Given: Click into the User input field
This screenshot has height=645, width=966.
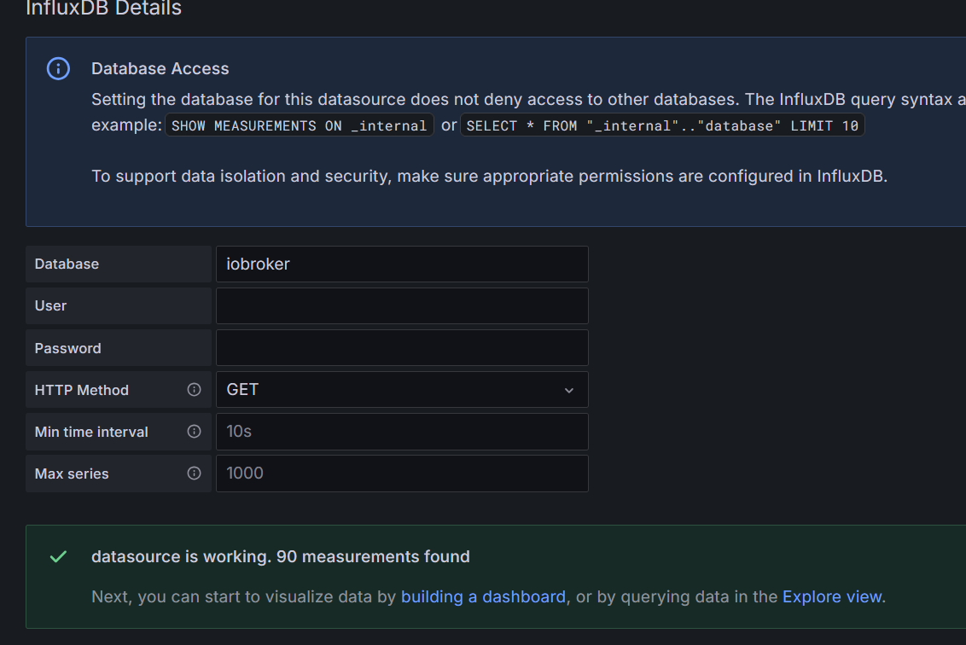Looking at the screenshot, I should (x=402, y=305).
